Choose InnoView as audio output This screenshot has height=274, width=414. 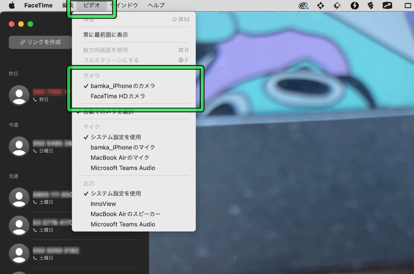[134, 204]
